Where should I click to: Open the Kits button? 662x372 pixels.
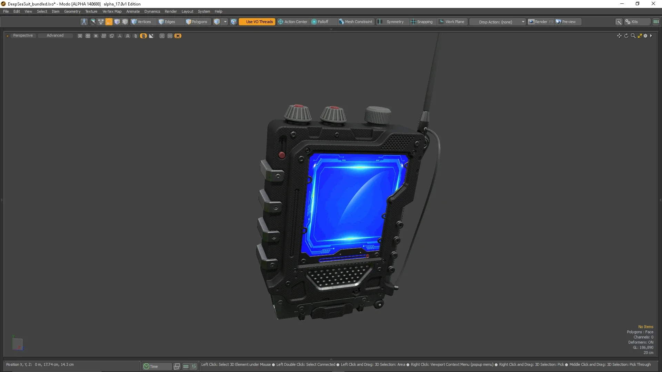pos(637,22)
